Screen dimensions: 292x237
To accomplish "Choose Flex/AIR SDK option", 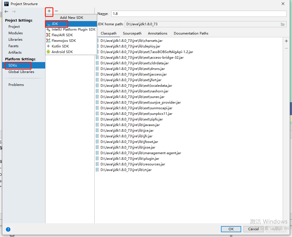I will pyautogui.click(x=71, y=35).
